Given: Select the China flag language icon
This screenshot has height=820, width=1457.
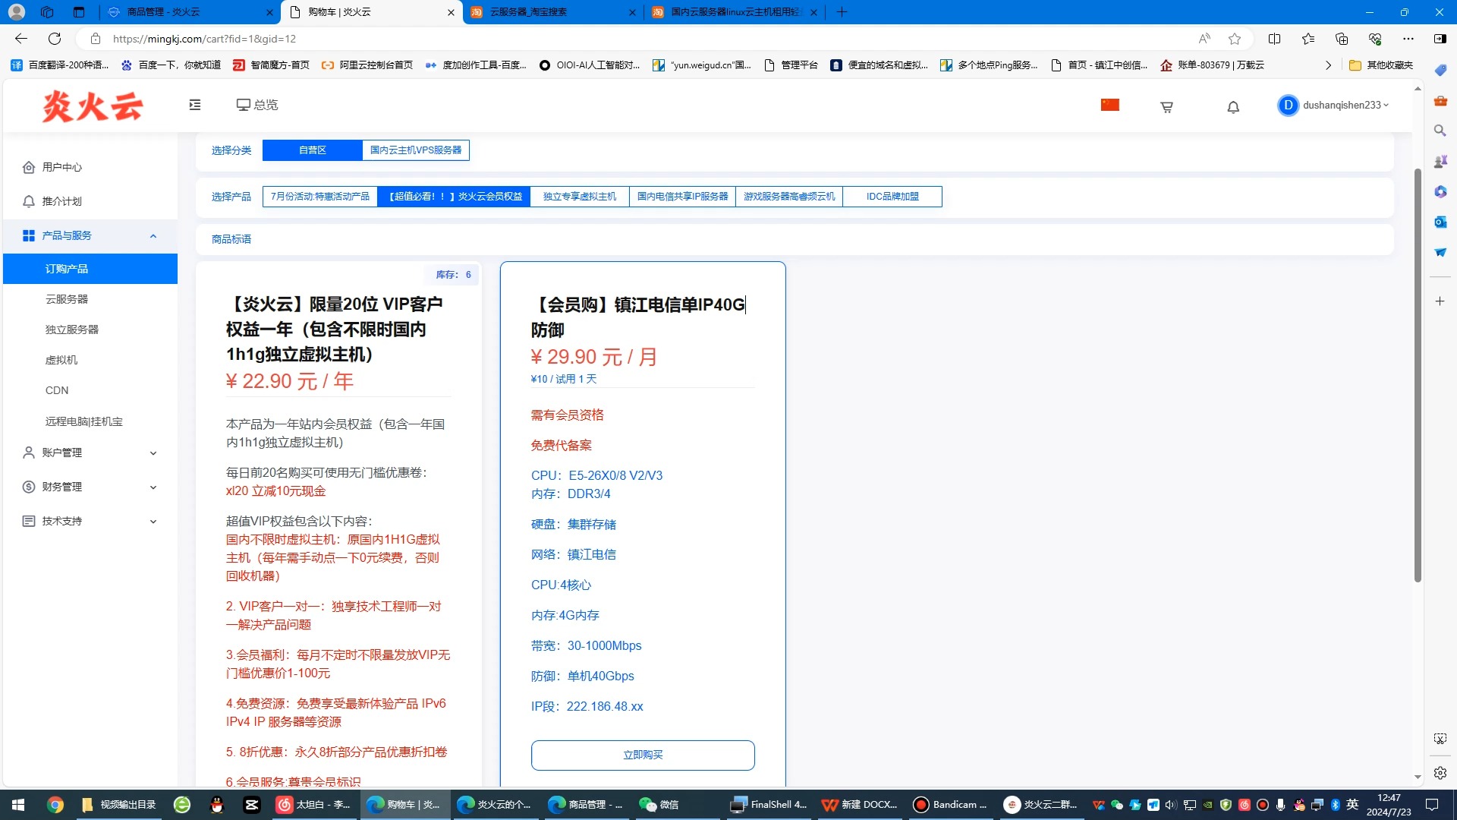Looking at the screenshot, I should point(1110,105).
